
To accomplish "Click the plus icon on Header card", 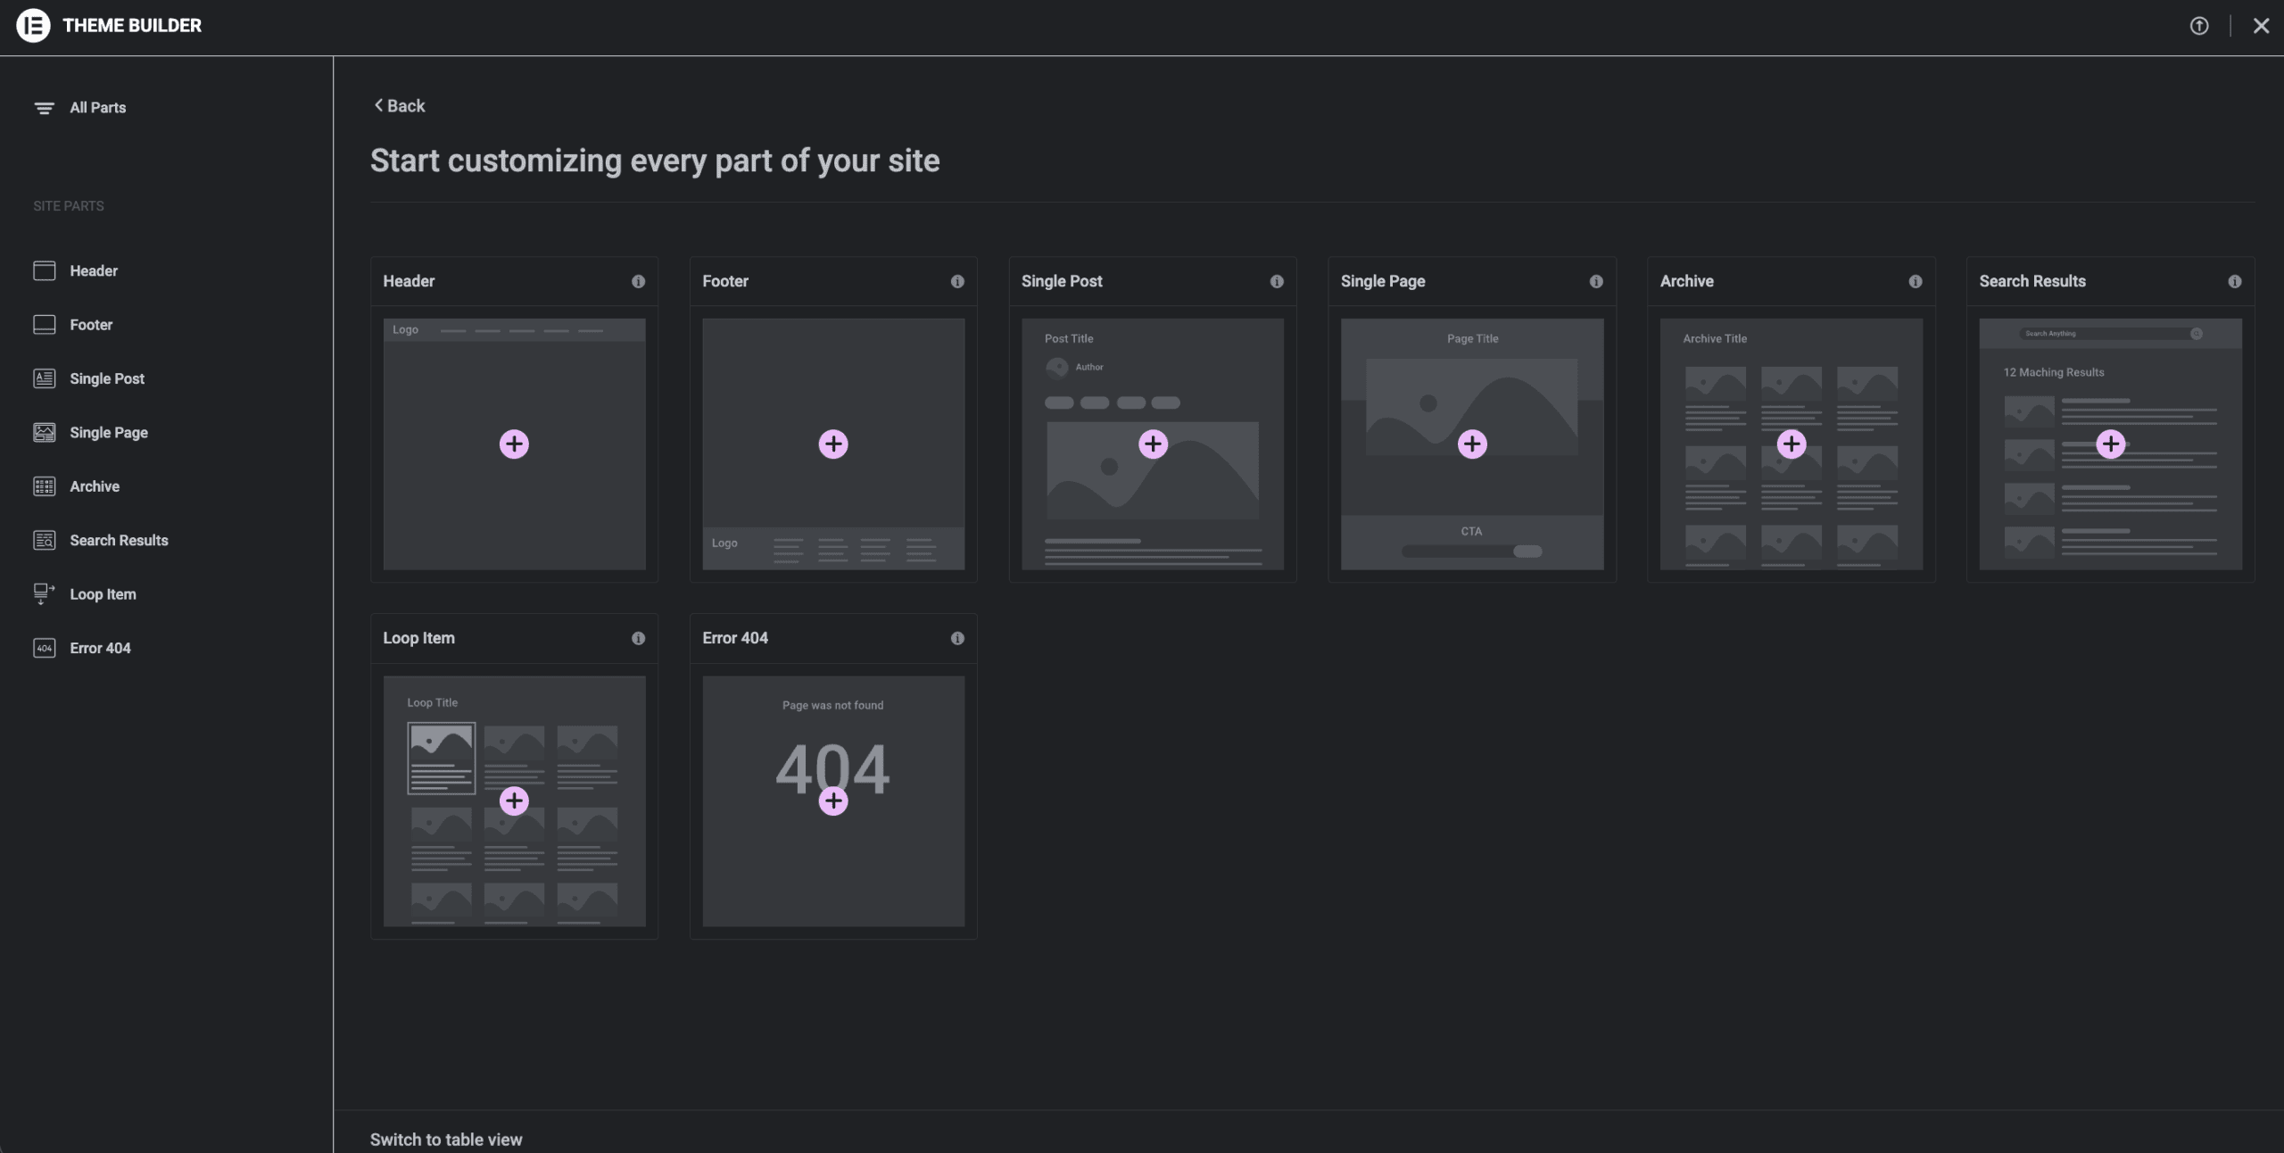I will click(514, 444).
